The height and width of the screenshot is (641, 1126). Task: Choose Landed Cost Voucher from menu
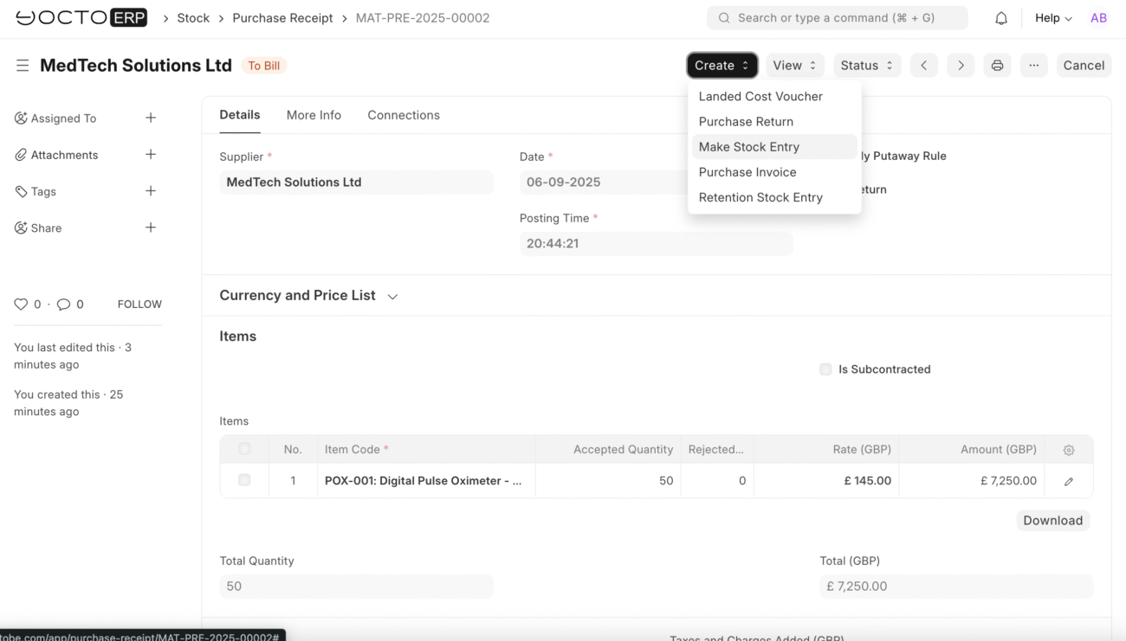click(x=774, y=97)
